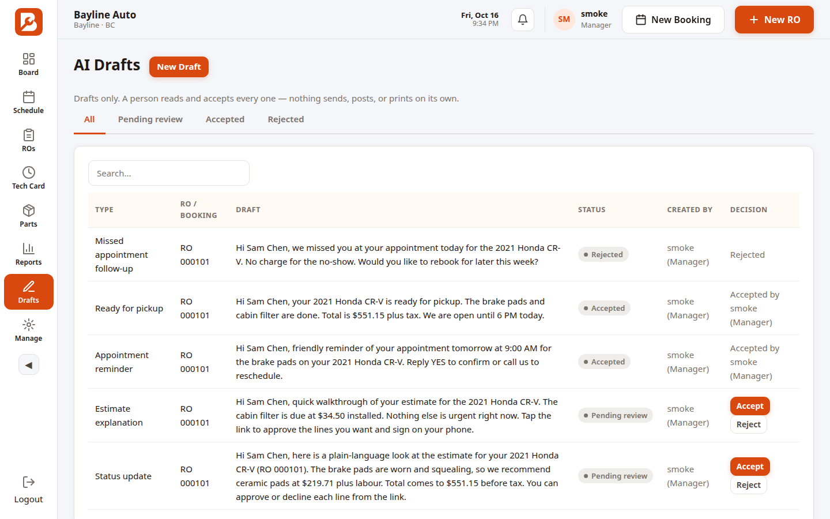Click the New RO button
Screen dimensions: 830x519
click(x=774, y=20)
